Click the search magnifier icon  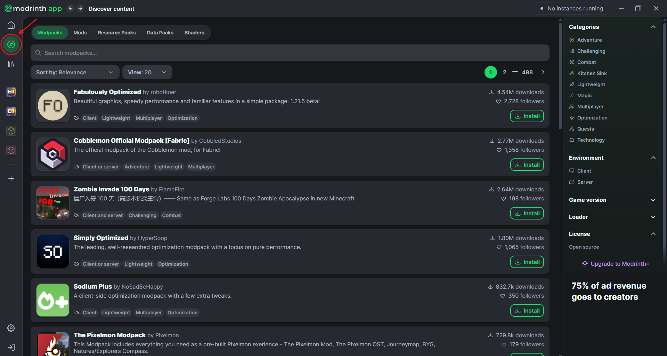38,53
